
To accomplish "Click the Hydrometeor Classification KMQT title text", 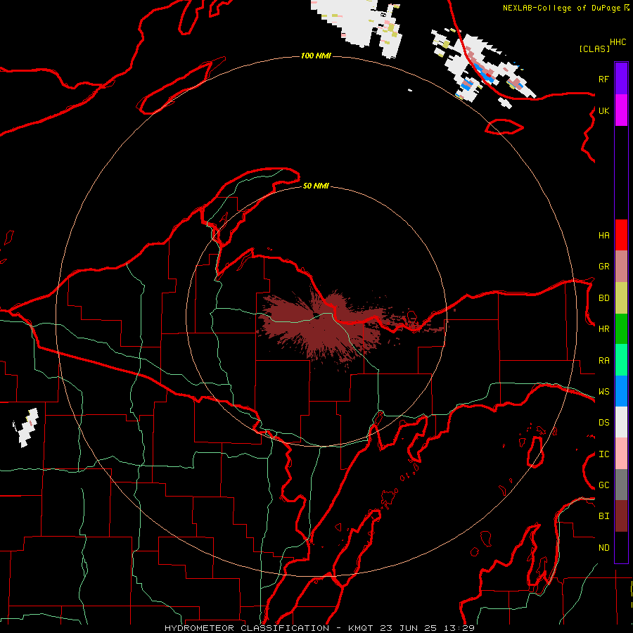I will pyautogui.click(x=319, y=628).
